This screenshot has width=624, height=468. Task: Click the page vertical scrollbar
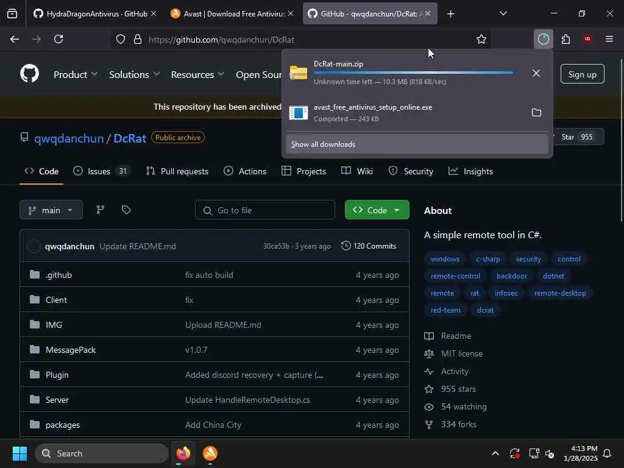click(x=621, y=140)
